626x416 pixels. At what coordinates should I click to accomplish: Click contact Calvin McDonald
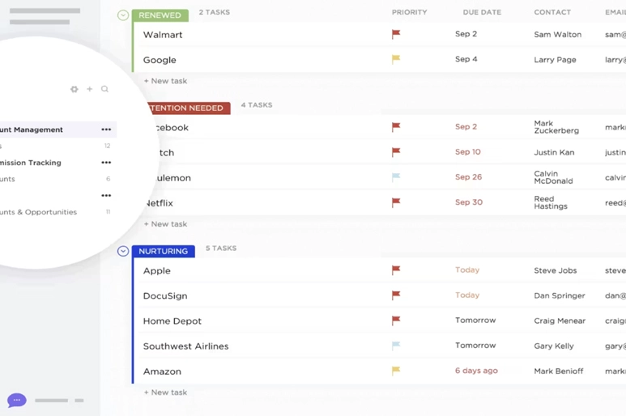tap(553, 177)
